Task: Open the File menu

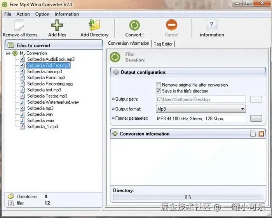Action: (8, 14)
